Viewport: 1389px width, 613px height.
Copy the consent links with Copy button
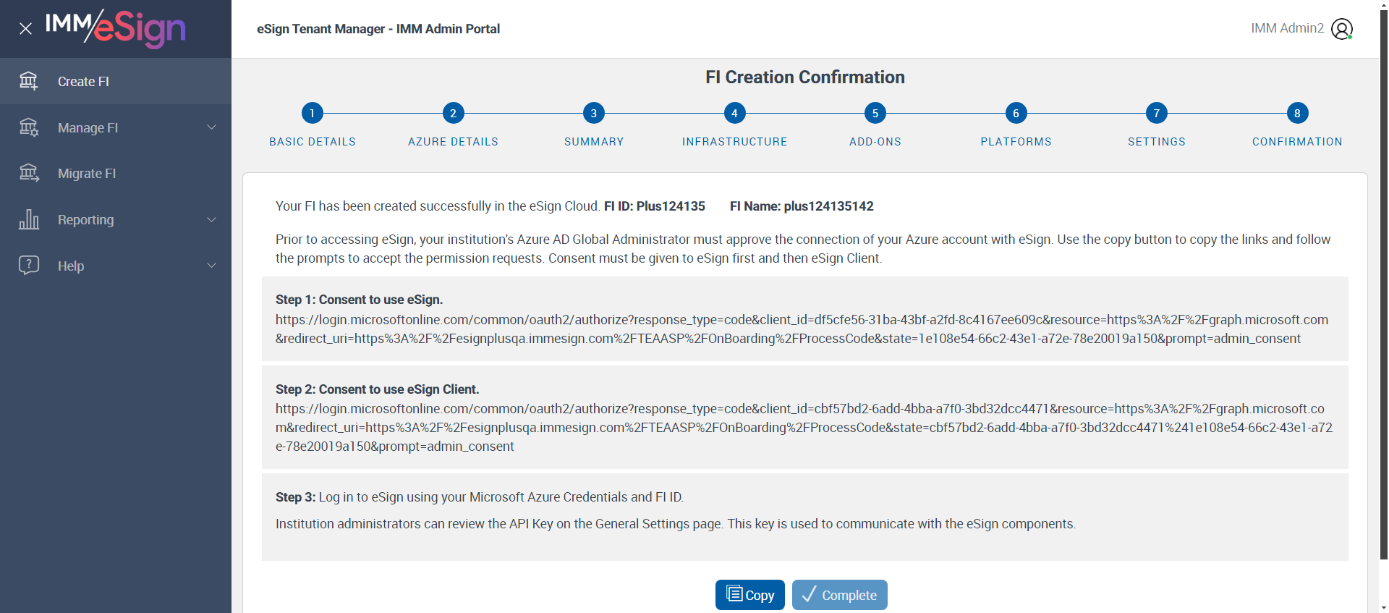pyautogui.click(x=749, y=595)
